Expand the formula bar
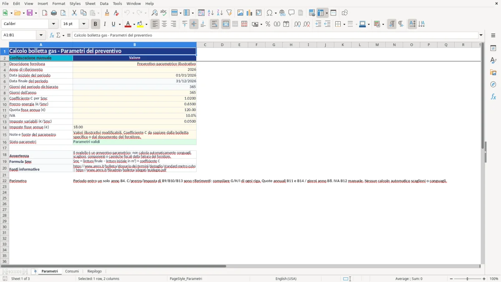 pyautogui.click(x=481, y=35)
